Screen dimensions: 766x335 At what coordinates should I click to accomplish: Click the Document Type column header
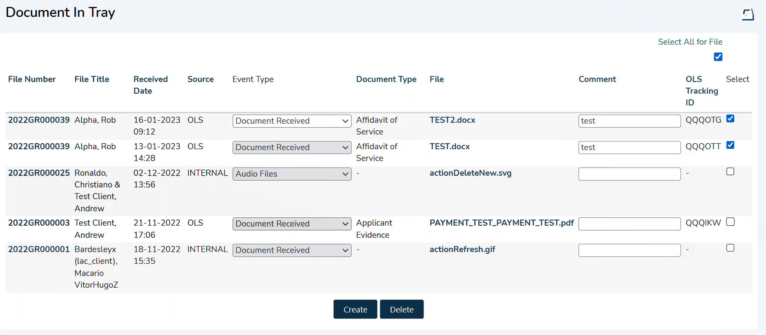386,79
